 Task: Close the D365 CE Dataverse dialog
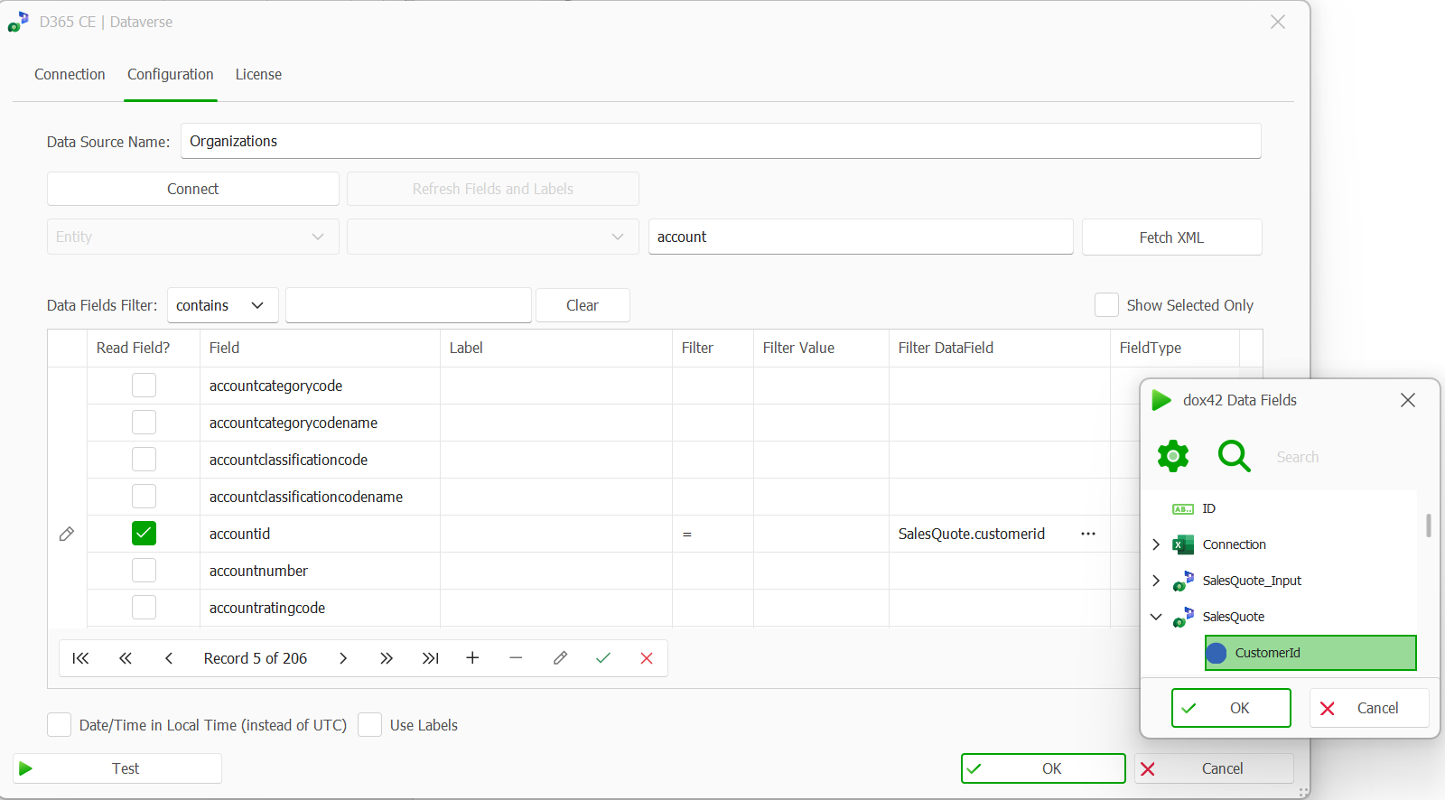point(1278,22)
